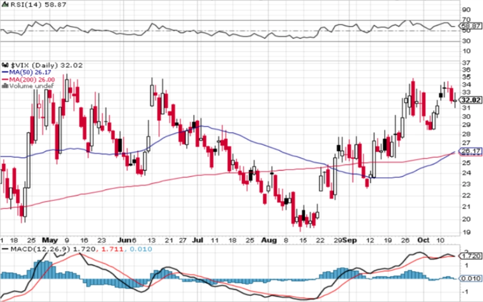Click the 26.17 moving average price tag
This screenshot has height=302, width=483.
470,151
